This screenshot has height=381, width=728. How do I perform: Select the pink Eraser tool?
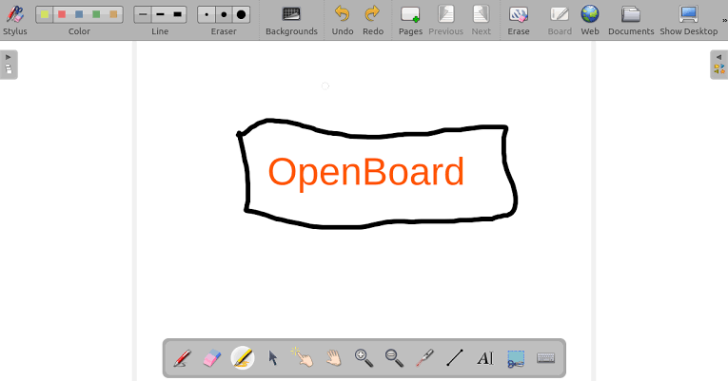pyautogui.click(x=212, y=358)
